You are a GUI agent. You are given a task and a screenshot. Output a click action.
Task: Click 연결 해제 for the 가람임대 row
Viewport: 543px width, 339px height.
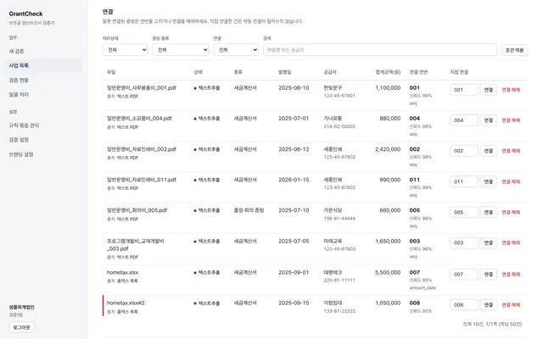pos(511,305)
